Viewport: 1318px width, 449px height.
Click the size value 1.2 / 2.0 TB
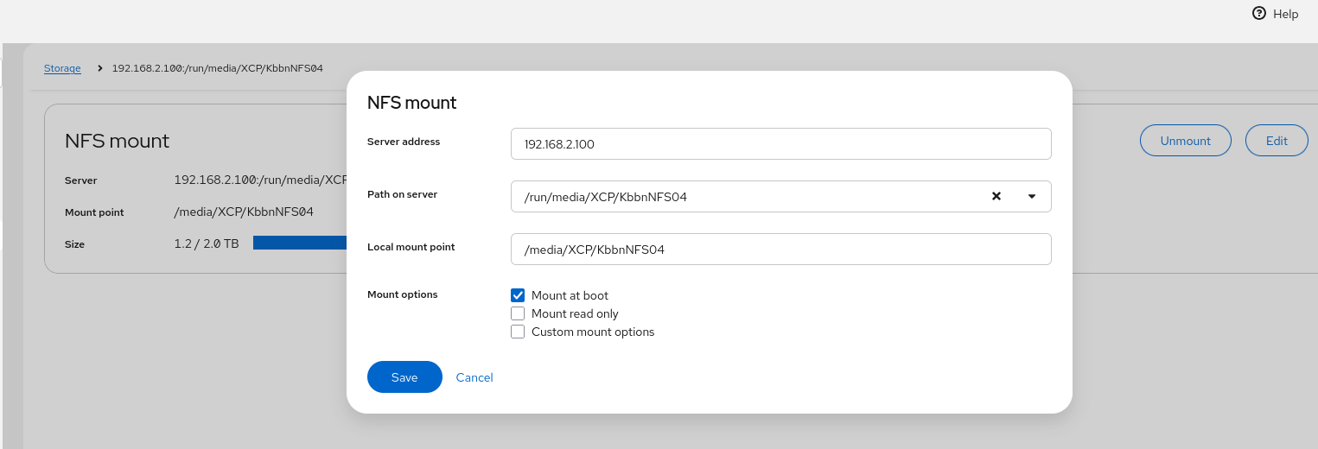[207, 243]
